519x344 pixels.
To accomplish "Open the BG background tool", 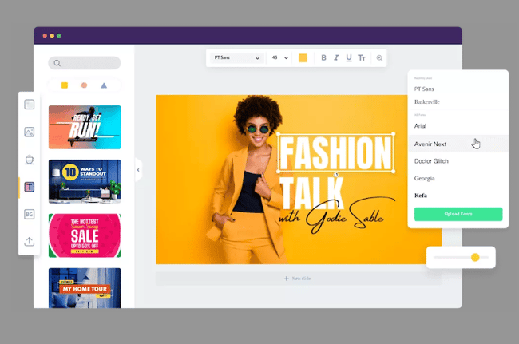I will 30,214.
